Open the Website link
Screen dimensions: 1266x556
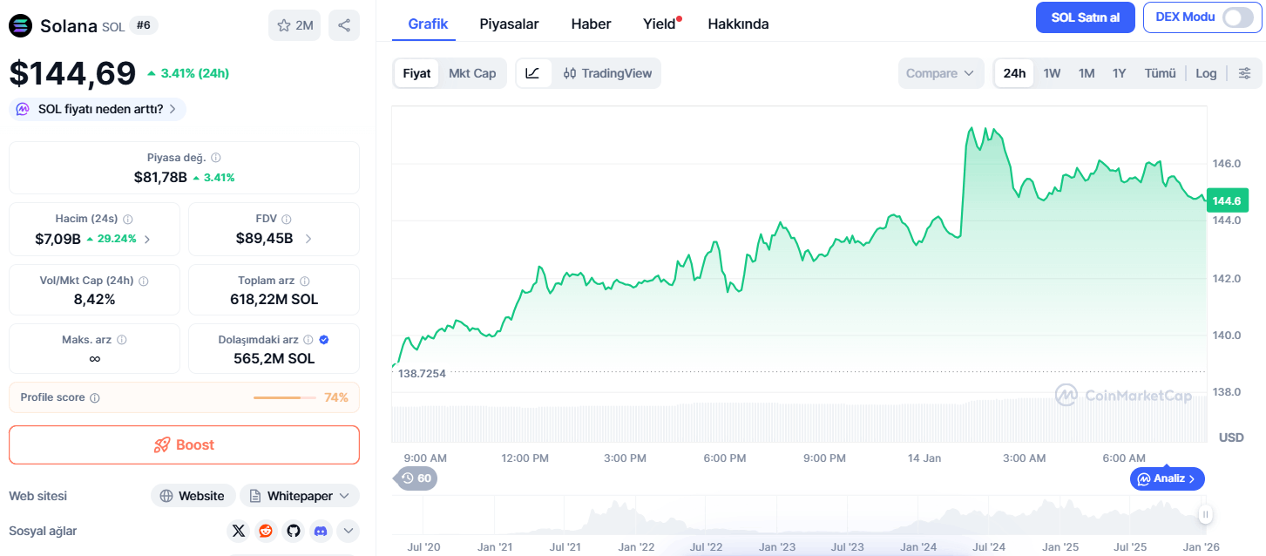click(x=193, y=496)
